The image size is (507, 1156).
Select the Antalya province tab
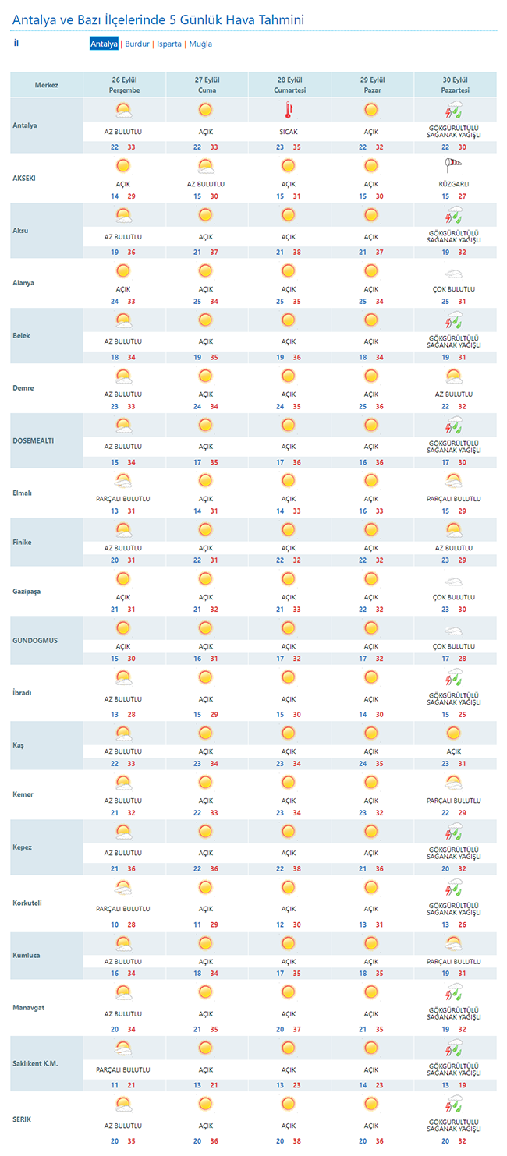tap(104, 44)
